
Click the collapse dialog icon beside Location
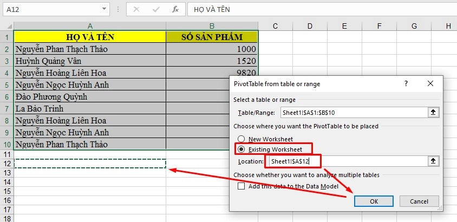pos(433,161)
